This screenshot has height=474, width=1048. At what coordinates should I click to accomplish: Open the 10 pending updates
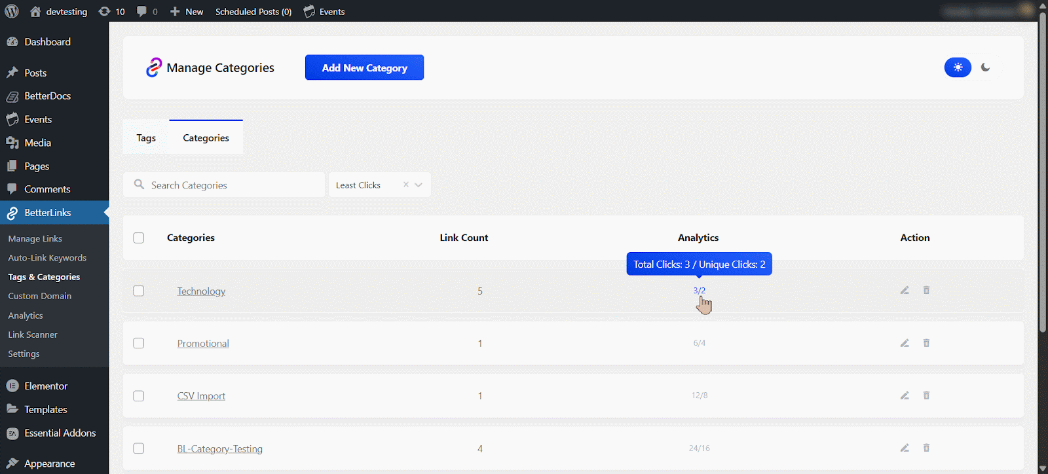tap(111, 12)
